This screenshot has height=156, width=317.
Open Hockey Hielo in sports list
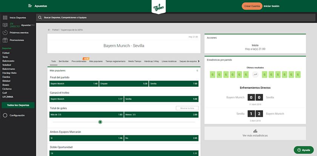9,73
